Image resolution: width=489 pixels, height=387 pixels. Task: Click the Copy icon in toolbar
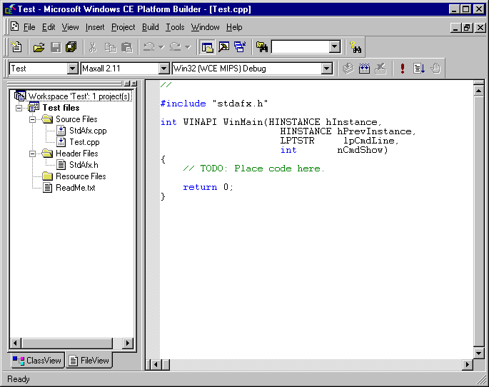pos(110,47)
